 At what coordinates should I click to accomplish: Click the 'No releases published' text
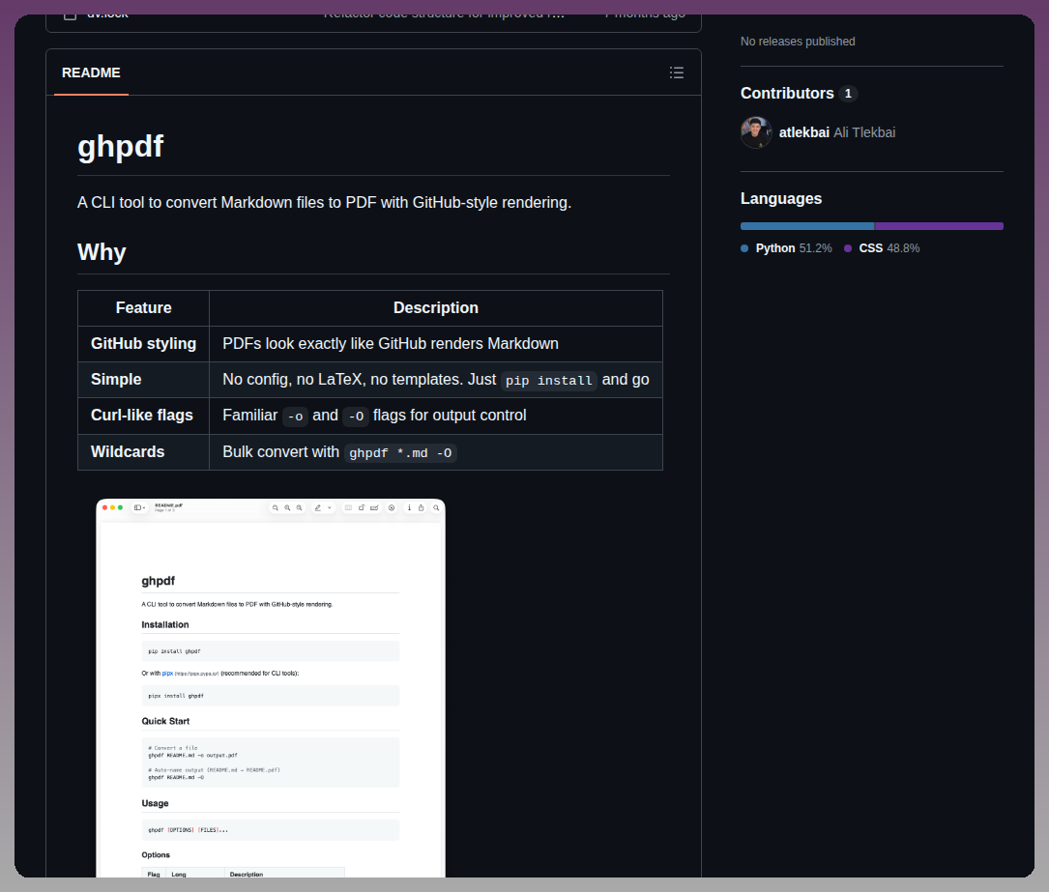pos(798,42)
